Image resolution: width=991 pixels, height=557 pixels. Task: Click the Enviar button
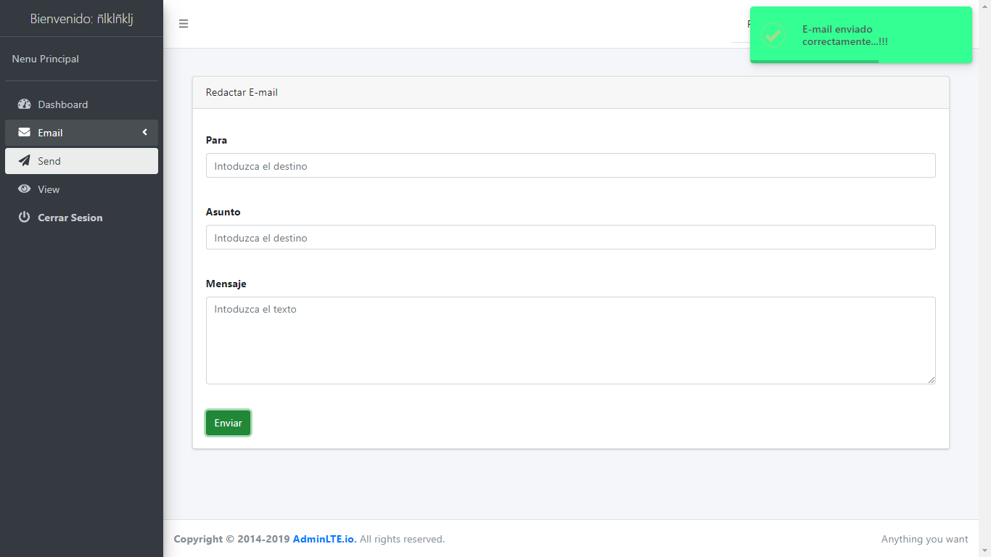(228, 423)
